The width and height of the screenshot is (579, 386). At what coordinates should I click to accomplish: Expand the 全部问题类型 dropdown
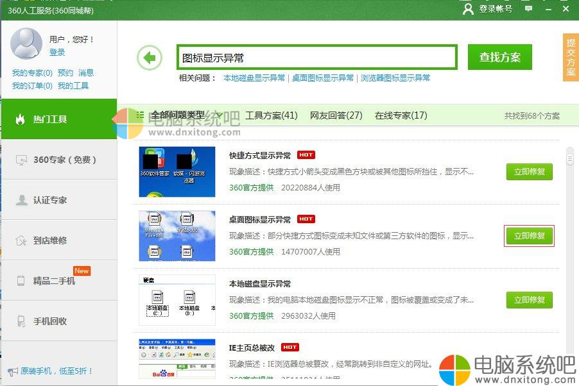point(220,115)
